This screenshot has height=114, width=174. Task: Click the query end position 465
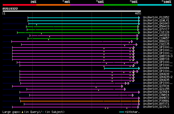(137, 13)
